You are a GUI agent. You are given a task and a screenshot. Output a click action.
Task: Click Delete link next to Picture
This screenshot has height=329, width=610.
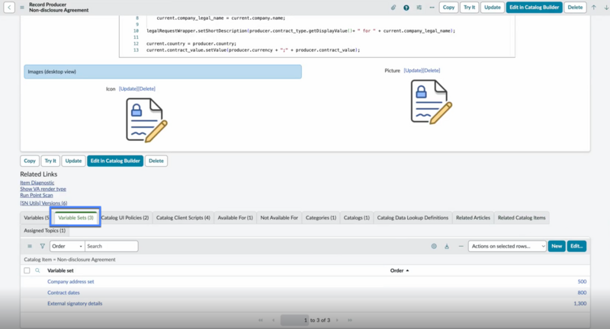(431, 70)
